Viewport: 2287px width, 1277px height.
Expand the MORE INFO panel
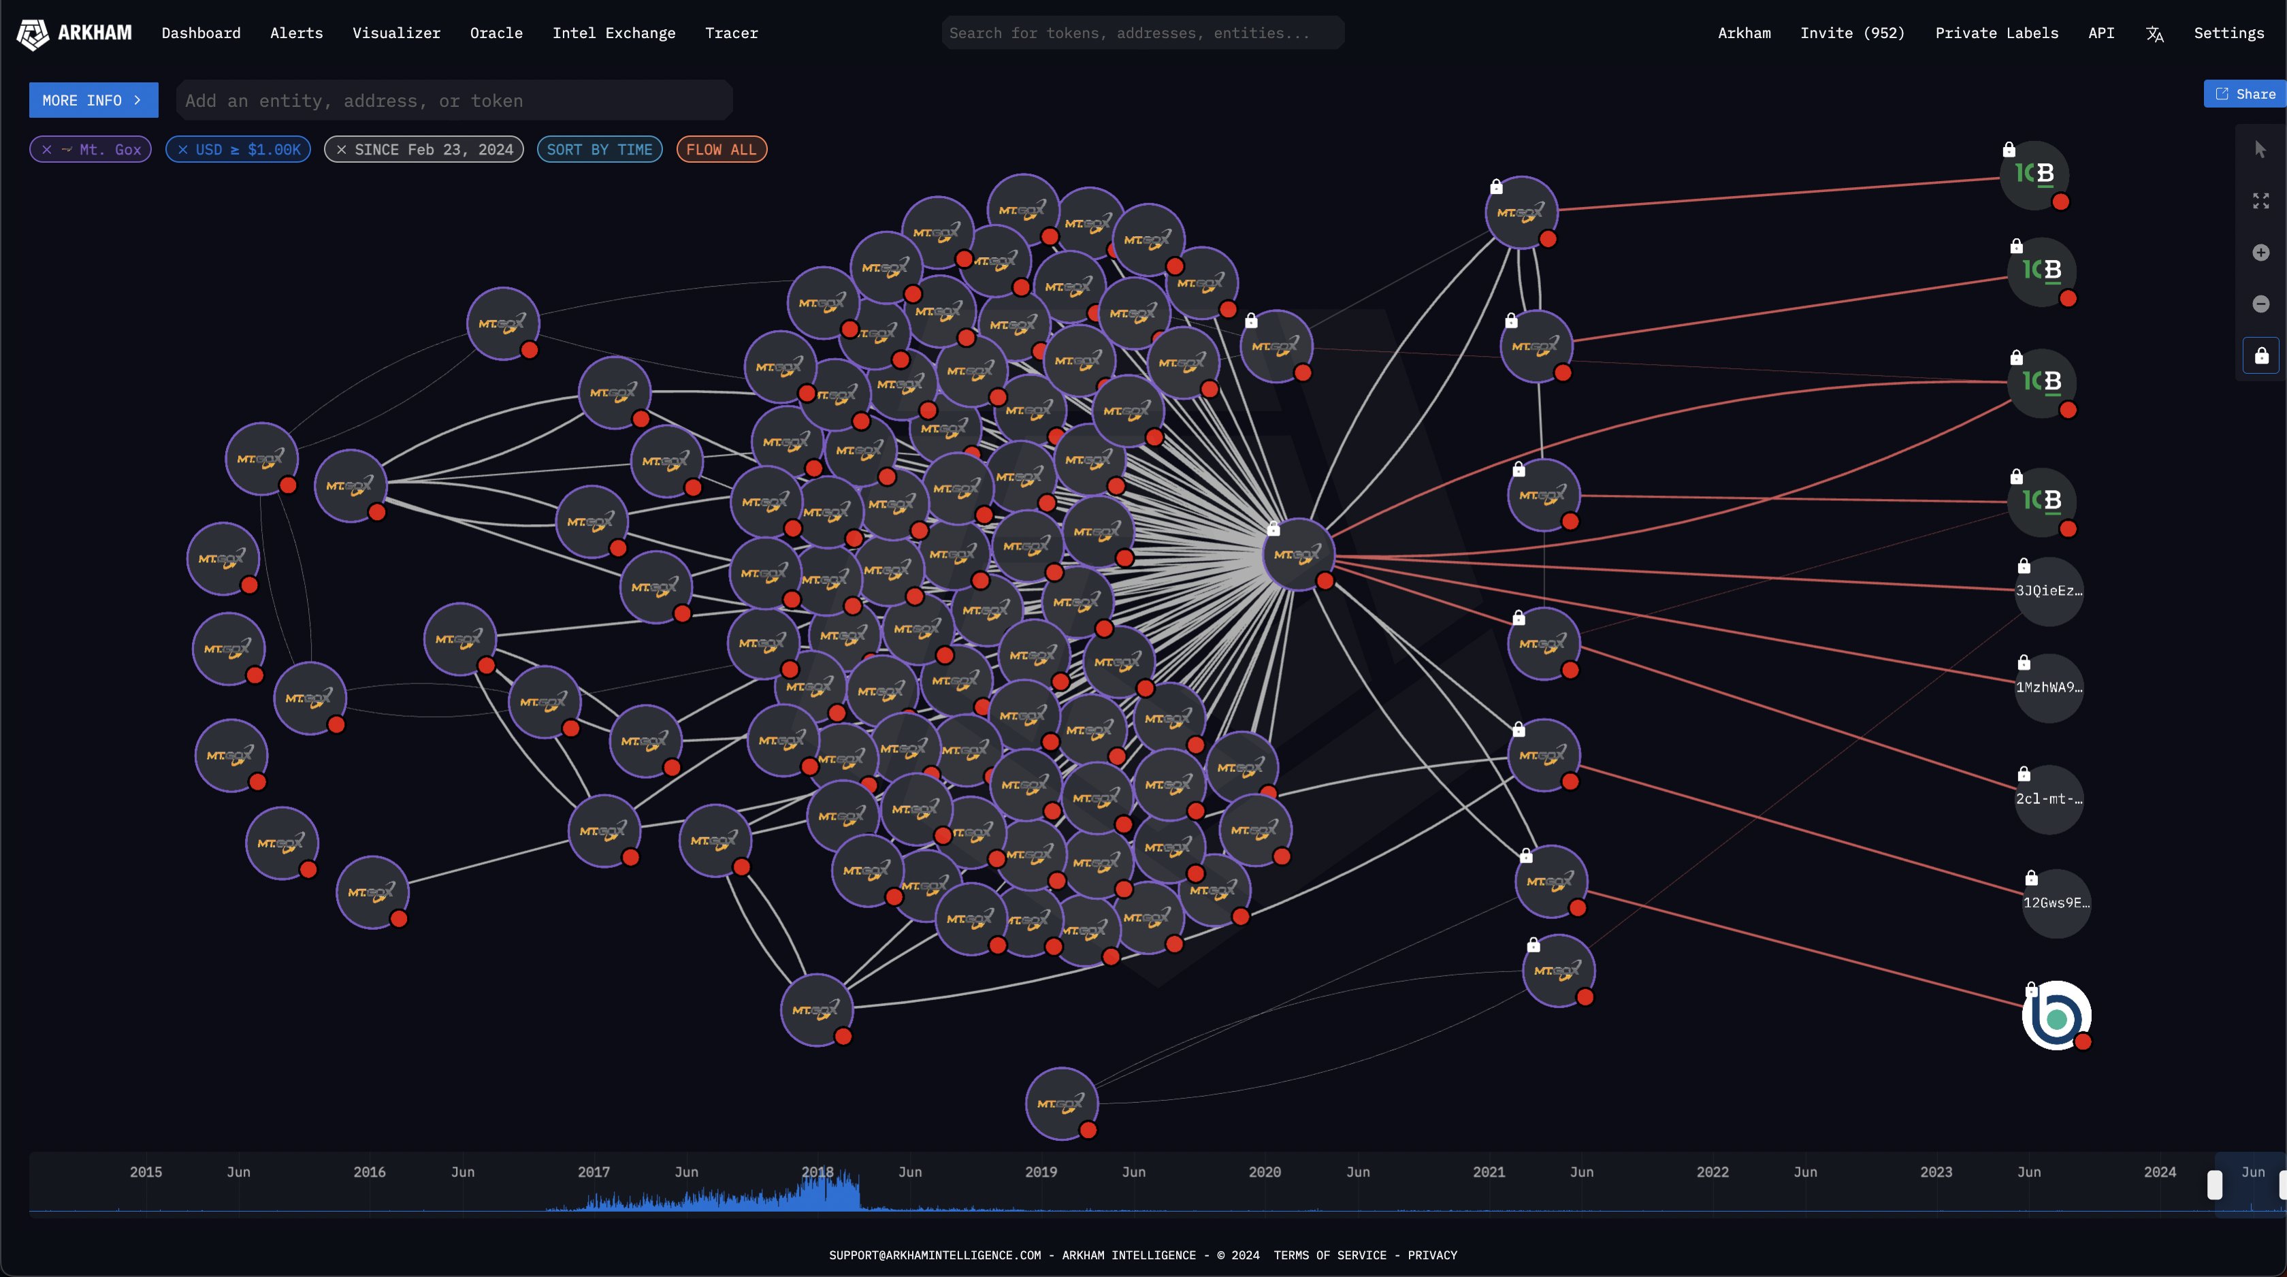pos(93,100)
